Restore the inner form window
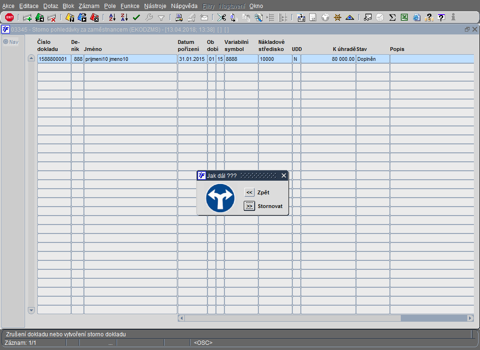Viewport: 480px width, 350px height. point(467,29)
